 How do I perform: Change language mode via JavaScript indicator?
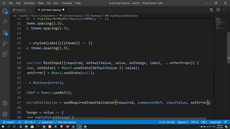pyautogui.click(x=215, y=122)
